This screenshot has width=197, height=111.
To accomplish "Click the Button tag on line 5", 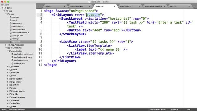I will 74,30.
